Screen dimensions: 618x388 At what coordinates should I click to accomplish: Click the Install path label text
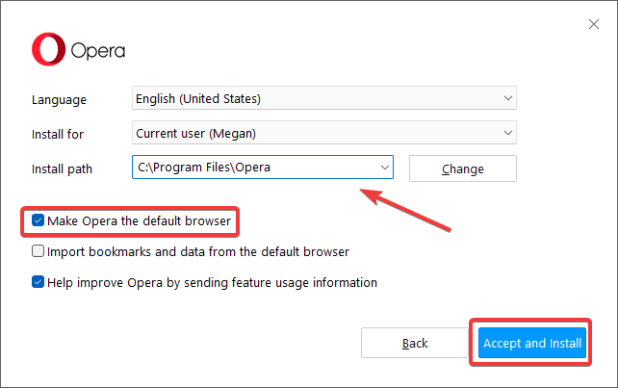point(62,168)
